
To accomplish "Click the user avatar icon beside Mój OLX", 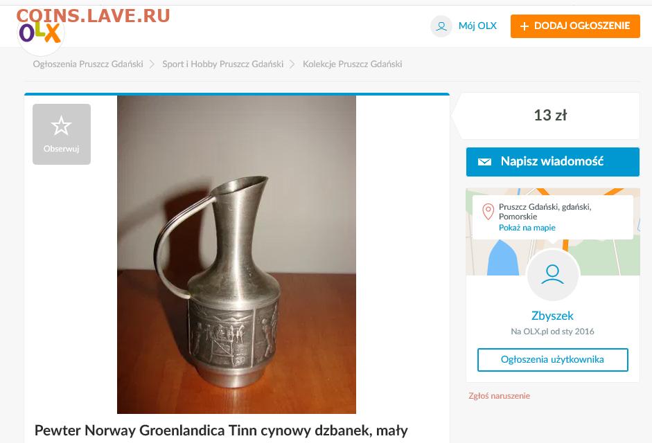I will click(441, 26).
